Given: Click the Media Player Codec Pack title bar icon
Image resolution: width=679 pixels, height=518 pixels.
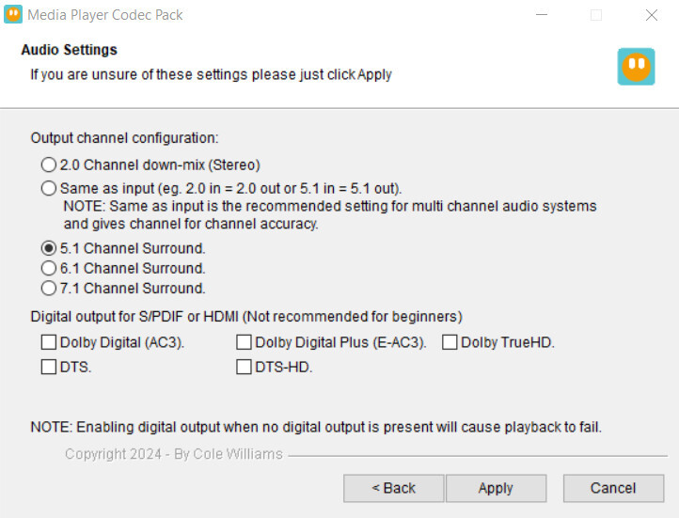Looking at the screenshot, I should coord(13,15).
